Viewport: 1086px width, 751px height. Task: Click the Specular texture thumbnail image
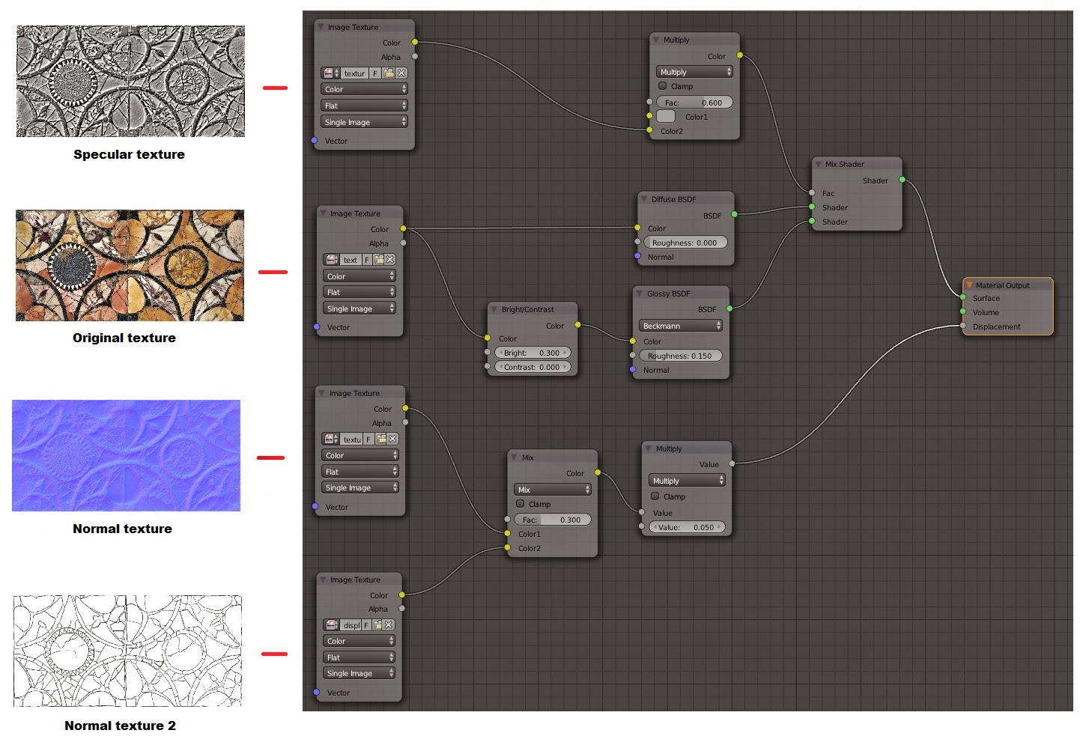click(x=130, y=82)
